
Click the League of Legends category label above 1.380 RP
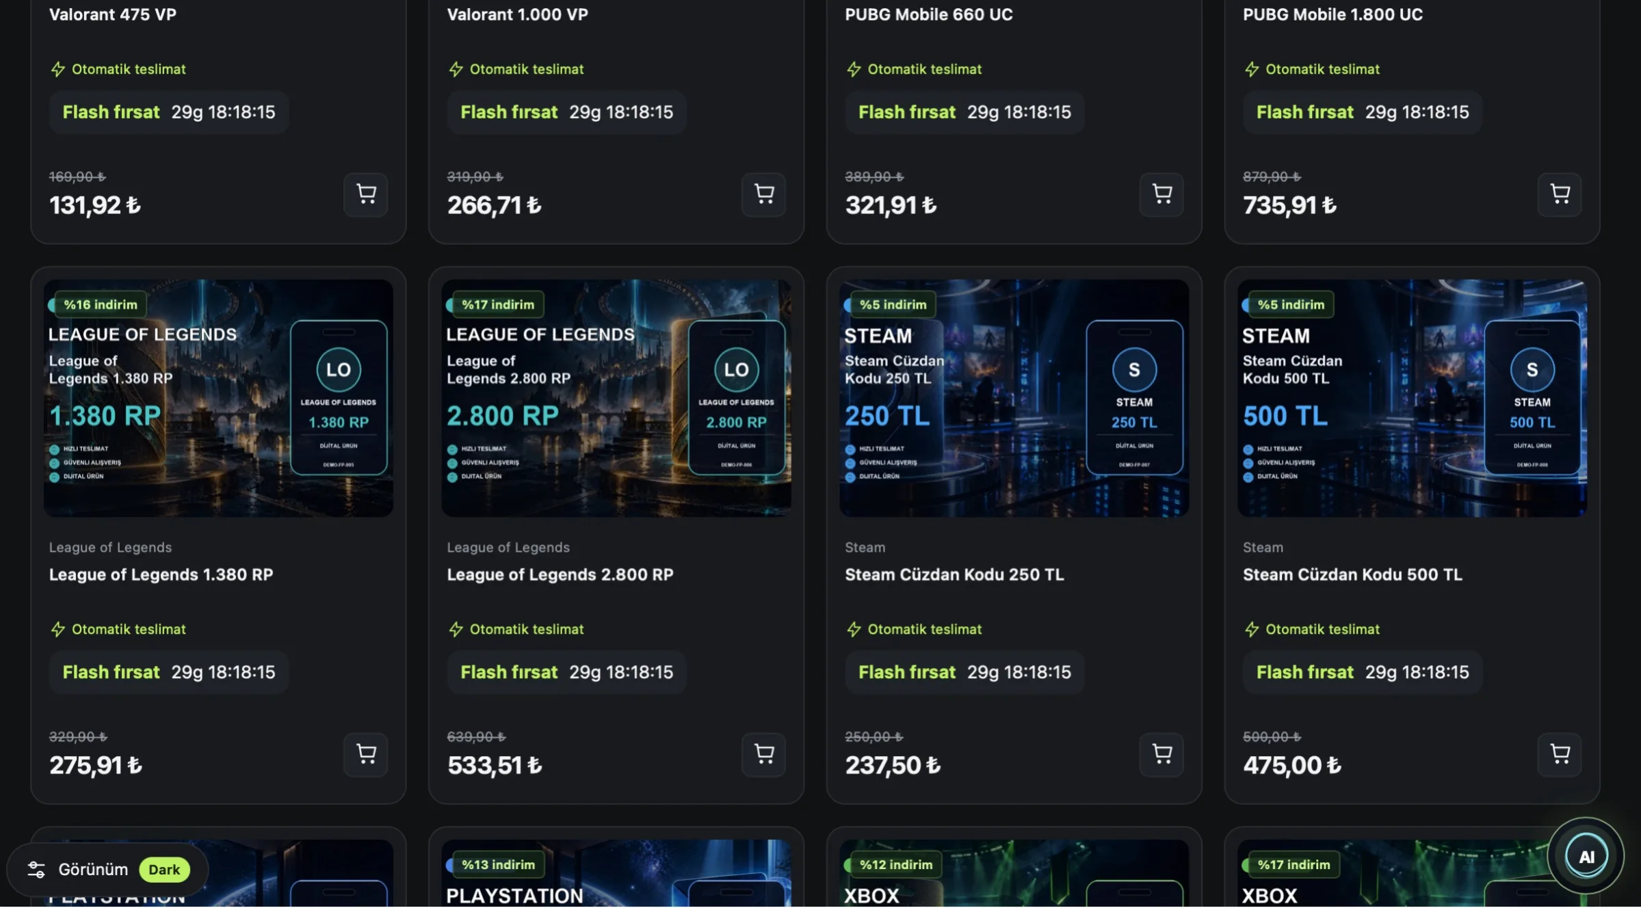(x=110, y=548)
